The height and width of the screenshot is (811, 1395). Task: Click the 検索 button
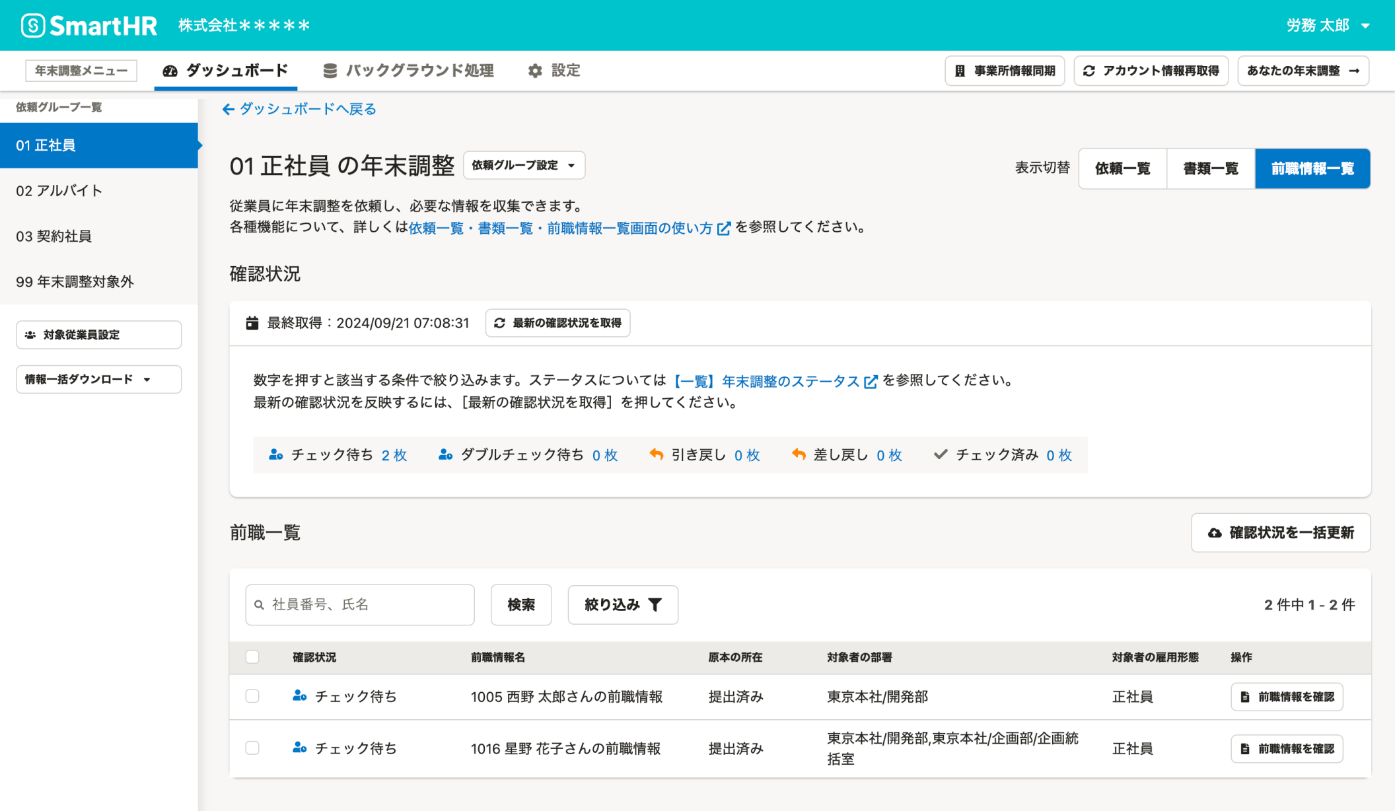(x=521, y=605)
